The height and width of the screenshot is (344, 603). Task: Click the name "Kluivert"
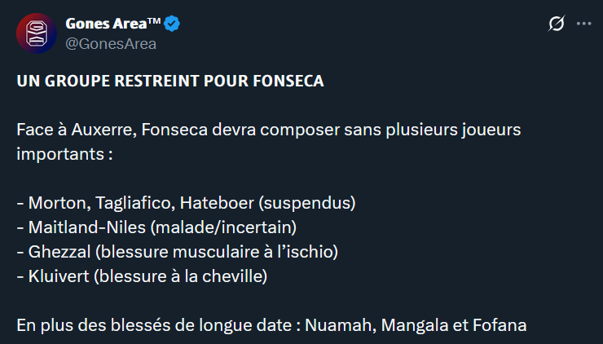(x=59, y=276)
